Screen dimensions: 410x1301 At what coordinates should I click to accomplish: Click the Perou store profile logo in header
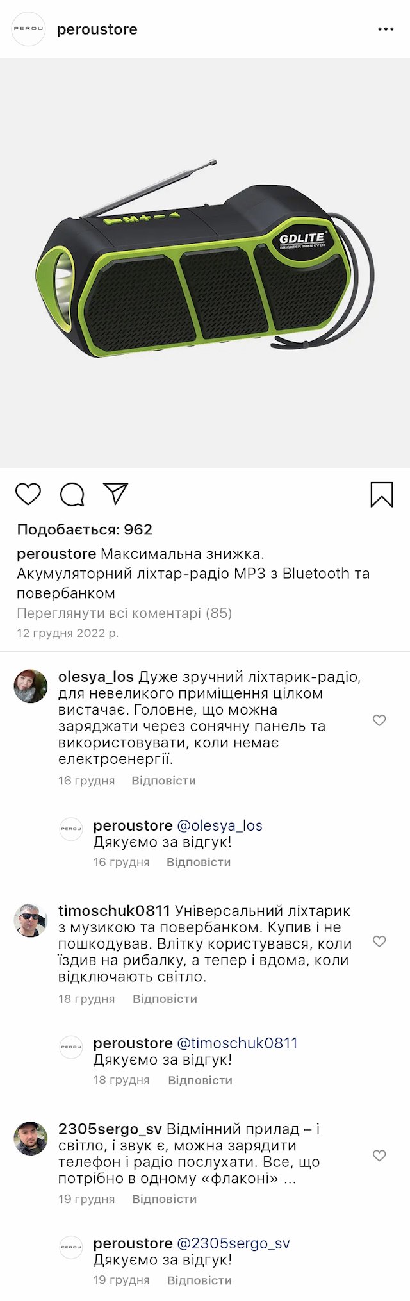pyautogui.click(x=29, y=29)
